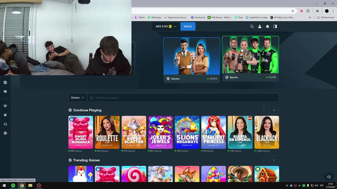The width and height of the screenshot is (337, 189).
Task: Open the Twitch bookmark
Action: pos(140,18)
